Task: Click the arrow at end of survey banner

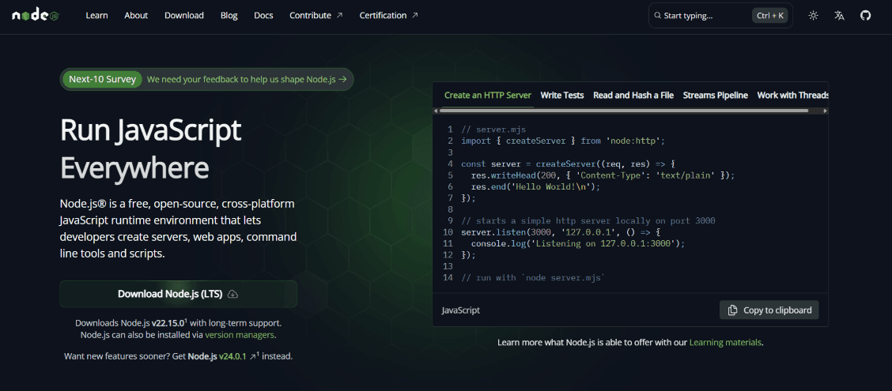Action: pyautogui.click(x=342, y=80)
